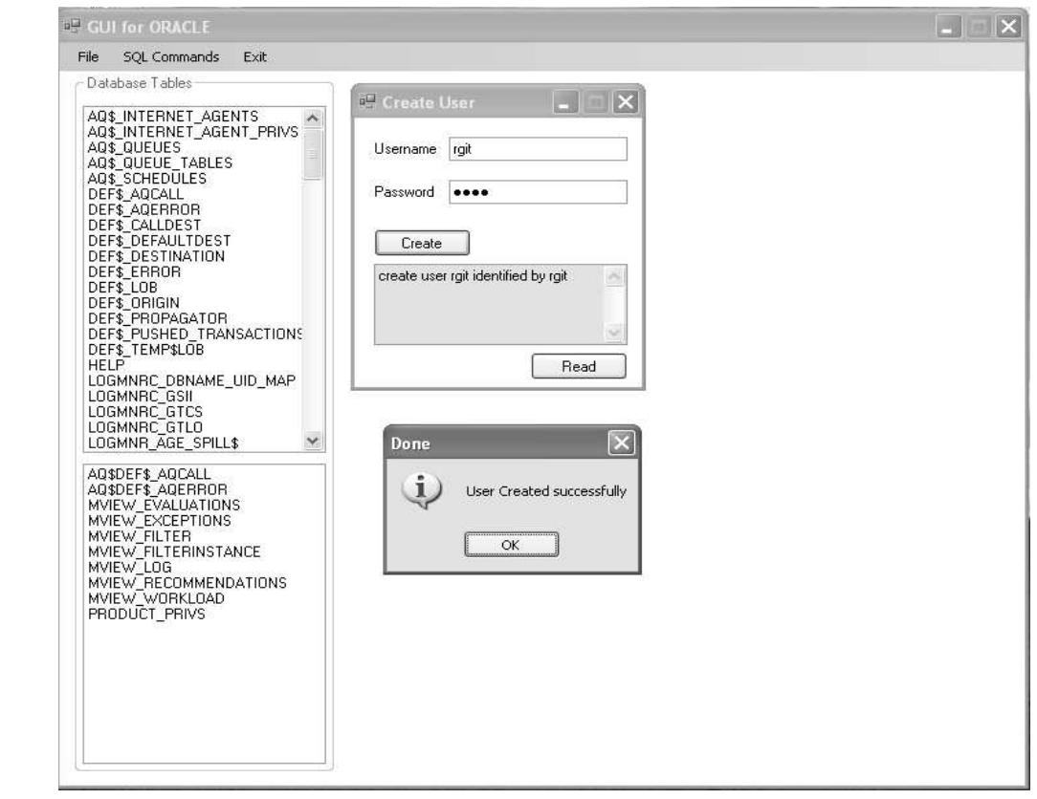Select AQ$_QUEUE_TABLES entry
Image resolution: width=1037 pixels, height=799 pixels.
pyautogui.click(x=160, y=163)
